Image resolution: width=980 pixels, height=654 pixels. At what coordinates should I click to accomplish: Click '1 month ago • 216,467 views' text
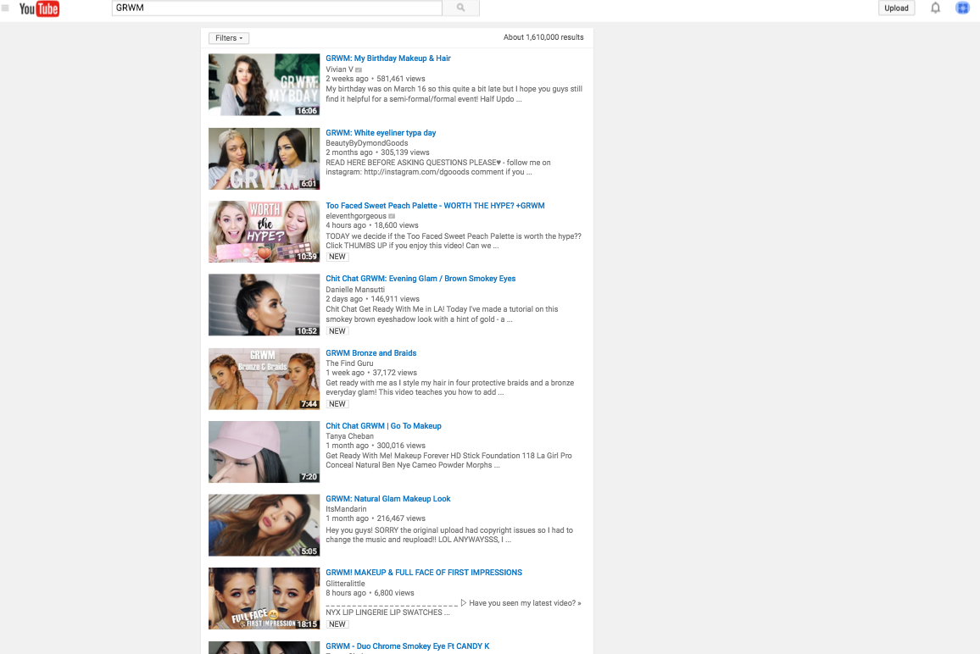tap(375, 518)
